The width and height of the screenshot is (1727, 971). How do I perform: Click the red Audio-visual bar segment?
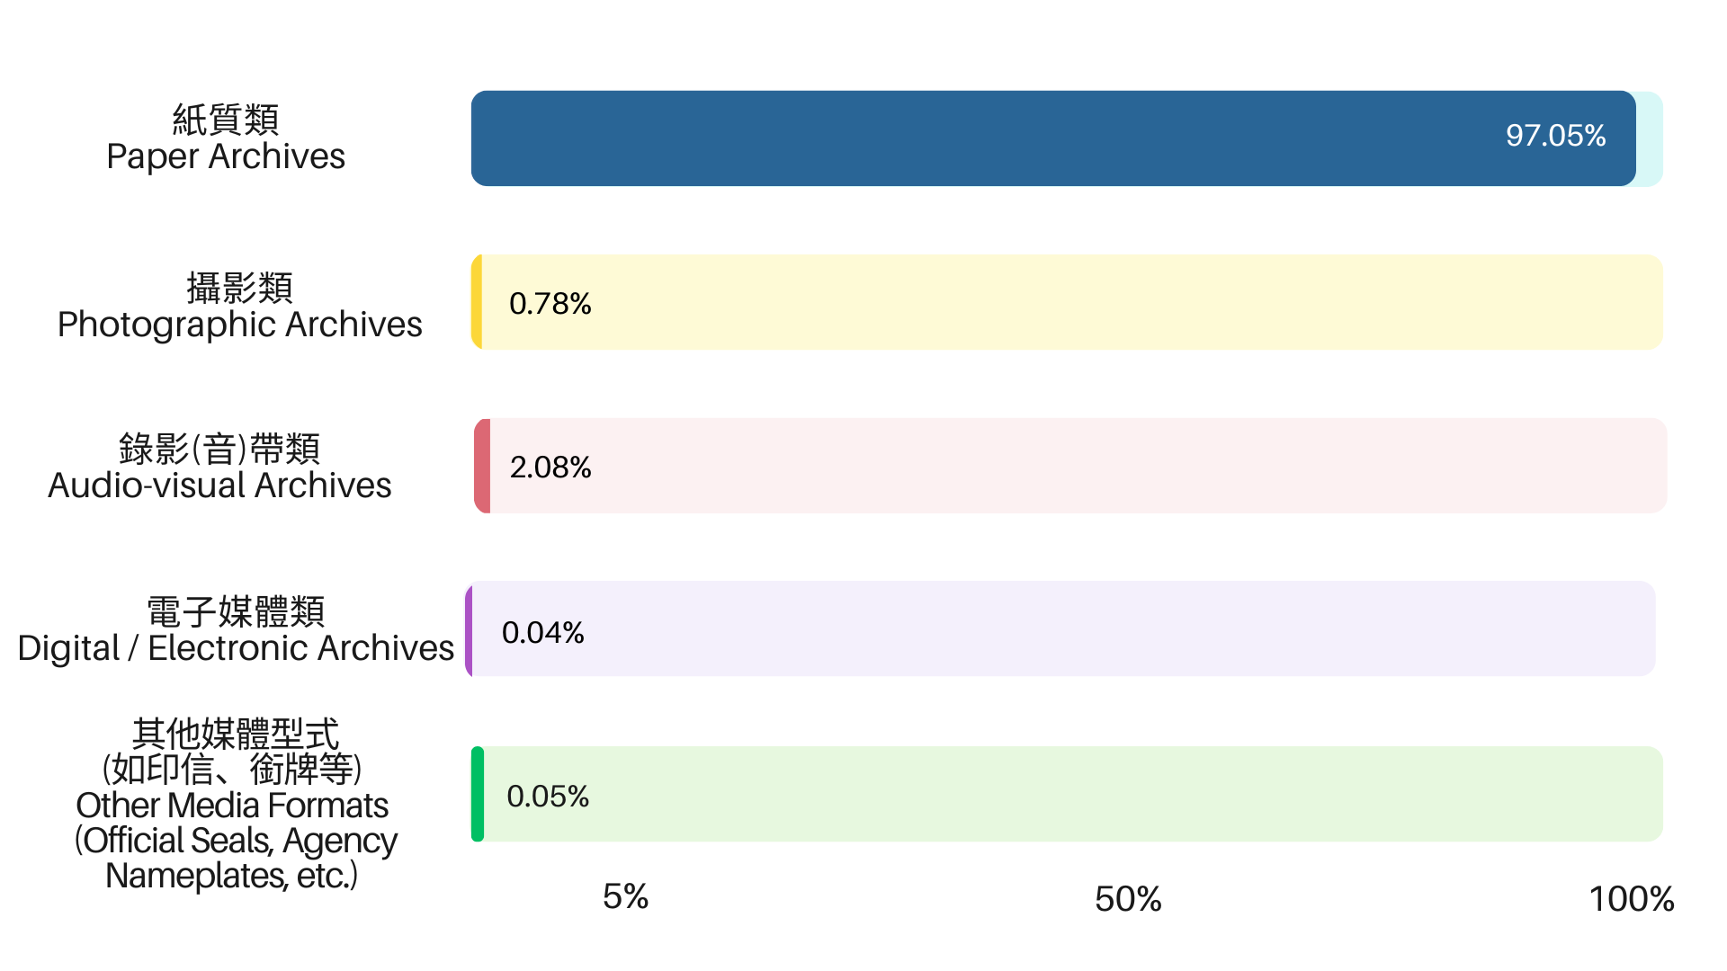482,466
